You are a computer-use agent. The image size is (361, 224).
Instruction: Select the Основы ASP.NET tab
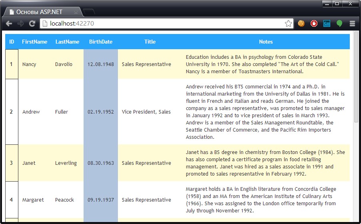coord(43,12)
